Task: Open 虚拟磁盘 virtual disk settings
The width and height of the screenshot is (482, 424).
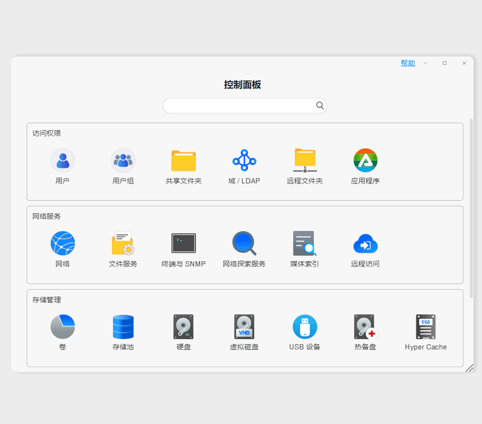Action: coord(244,332)
